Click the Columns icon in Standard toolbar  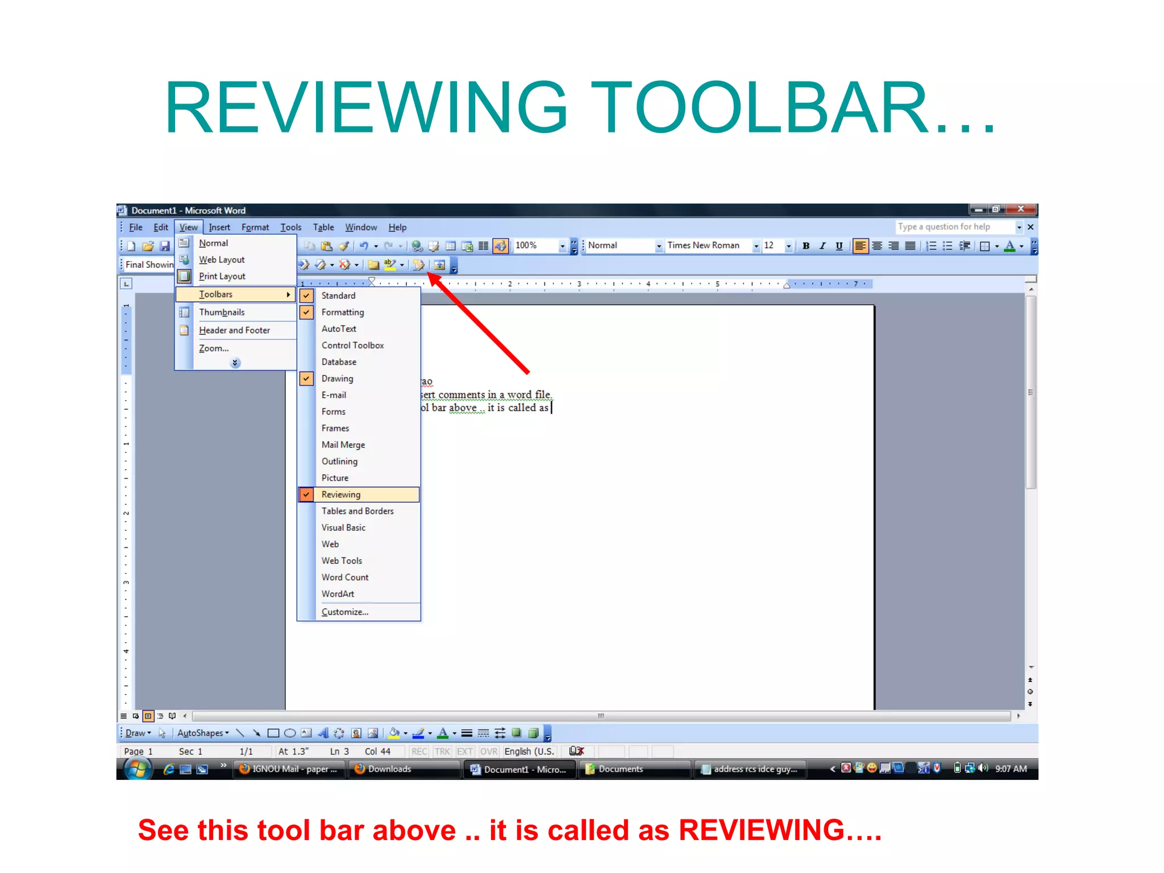[x=483, y=246]
